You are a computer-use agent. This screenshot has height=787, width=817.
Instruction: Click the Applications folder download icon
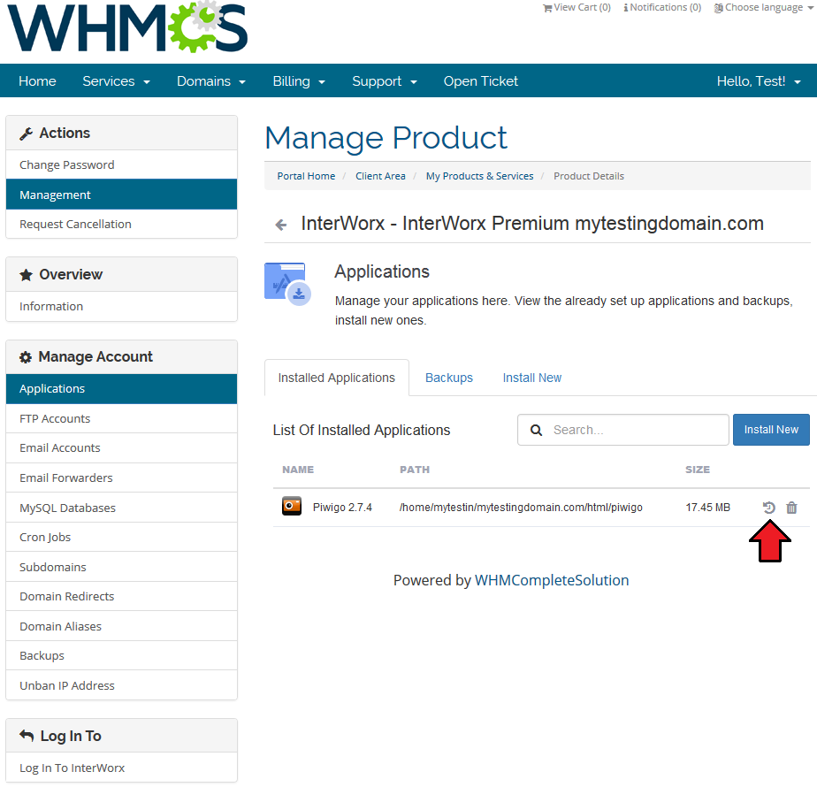point(287,284)
